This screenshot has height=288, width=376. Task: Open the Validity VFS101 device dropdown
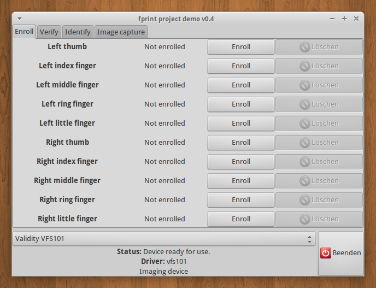163,239
